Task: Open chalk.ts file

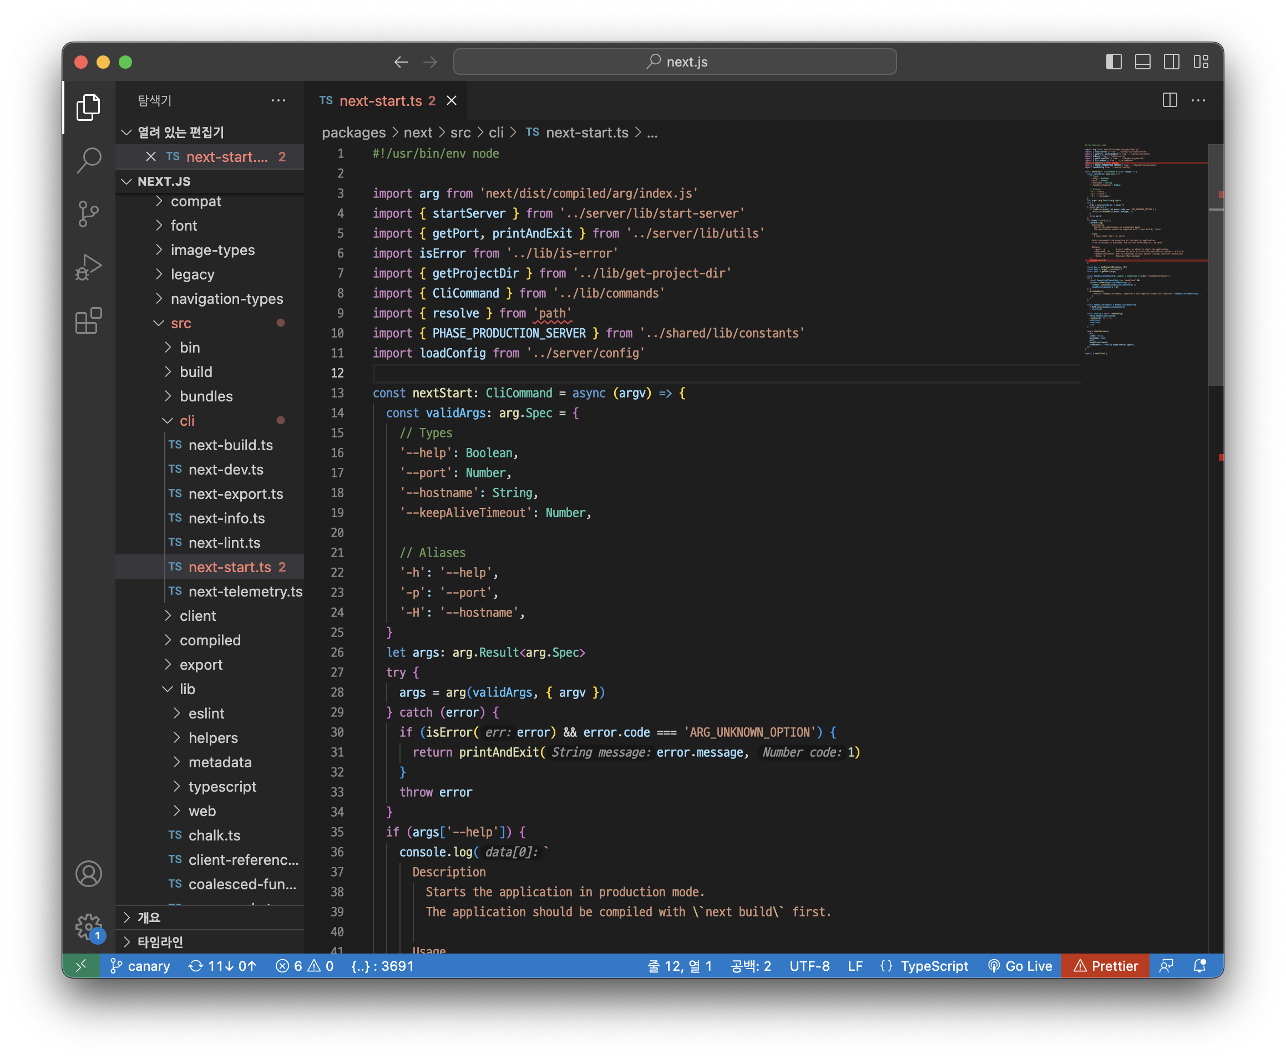Action: 210,835
